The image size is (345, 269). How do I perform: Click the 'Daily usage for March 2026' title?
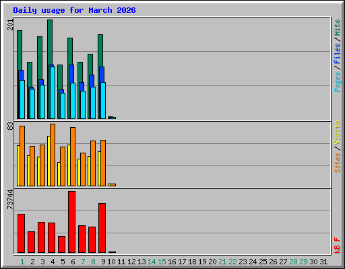74,10
